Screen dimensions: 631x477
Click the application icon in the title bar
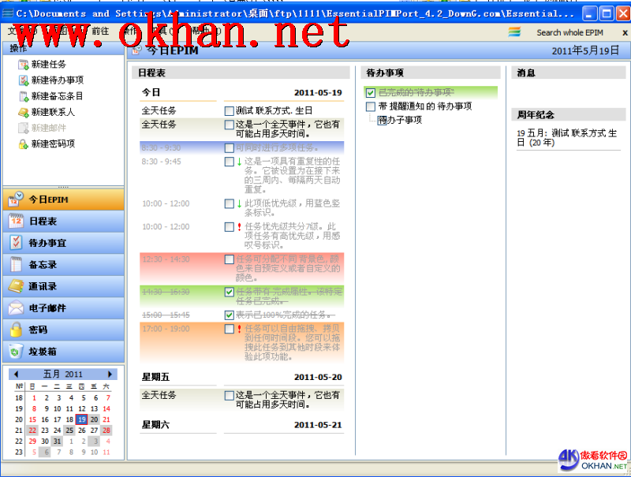pyautogui.click(x=8, y=13)
